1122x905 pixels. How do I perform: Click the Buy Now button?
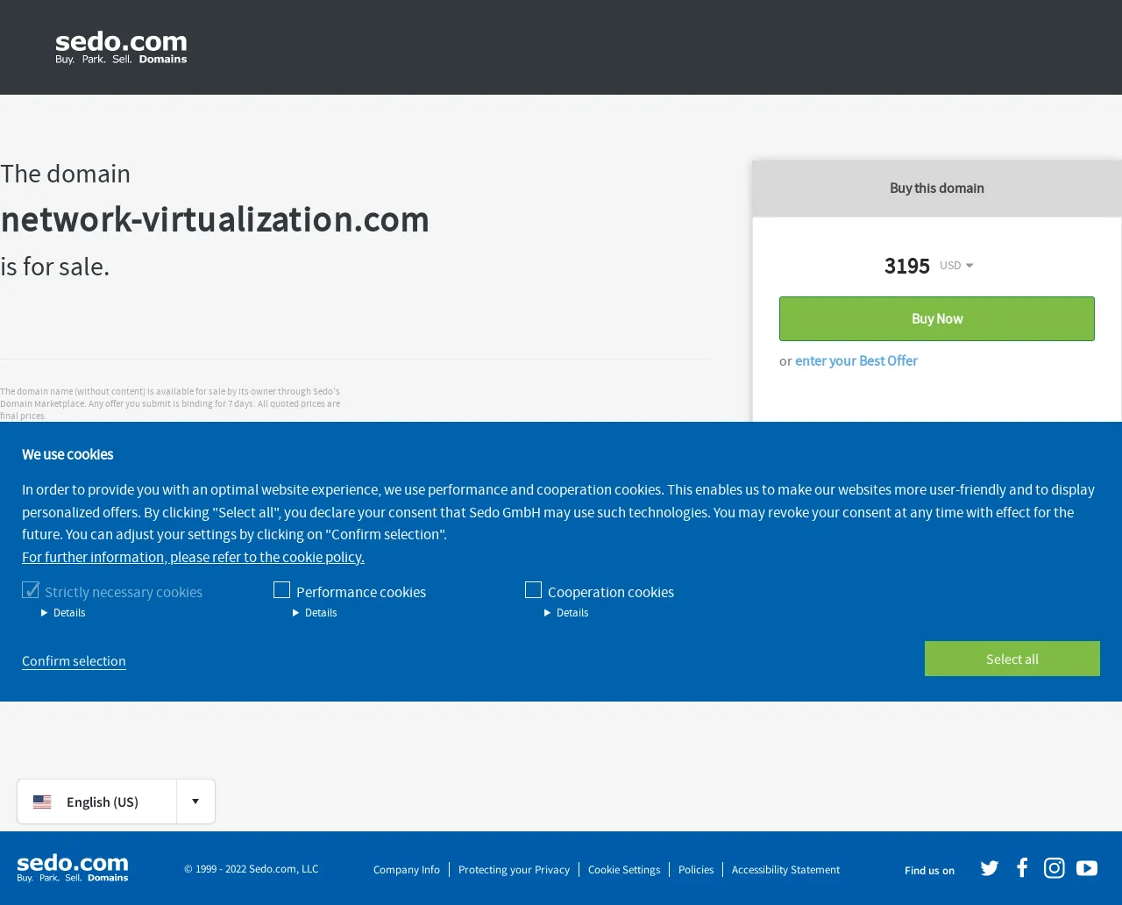click(x=937, y=318)
